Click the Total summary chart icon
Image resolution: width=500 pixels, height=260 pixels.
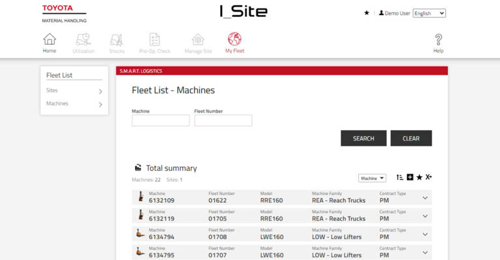click(138, 168)
